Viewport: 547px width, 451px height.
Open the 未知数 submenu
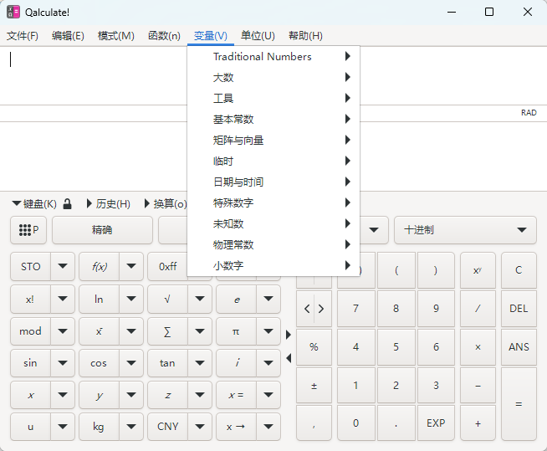[x=273, y=223]
